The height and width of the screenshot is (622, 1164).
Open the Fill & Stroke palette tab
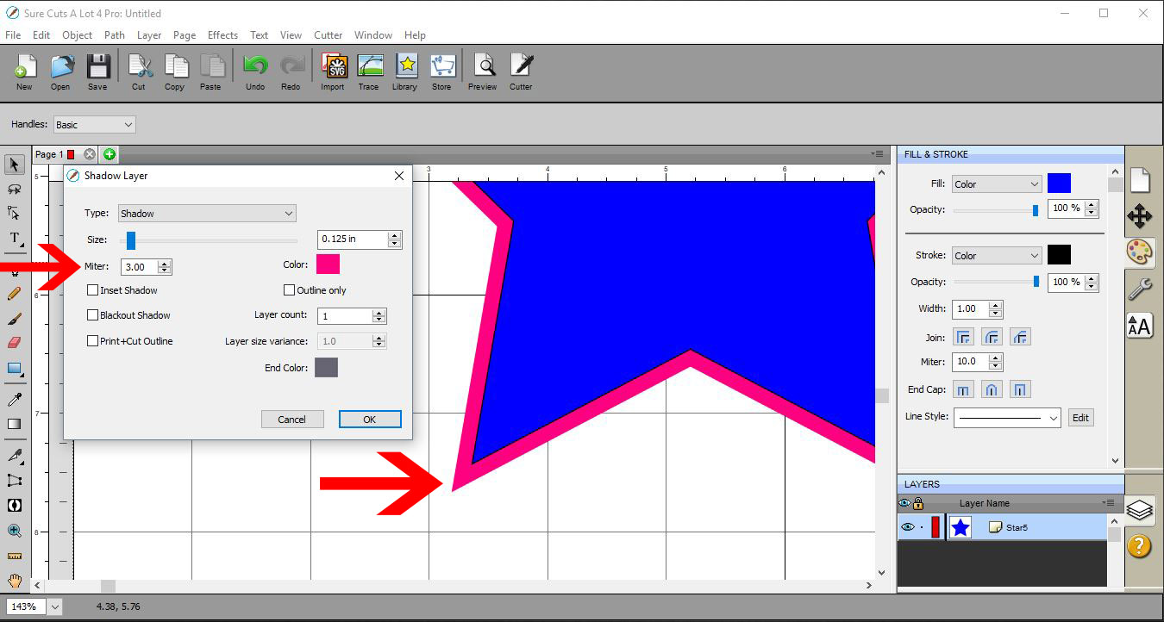pyautogui.click(x=1140, y=252)
